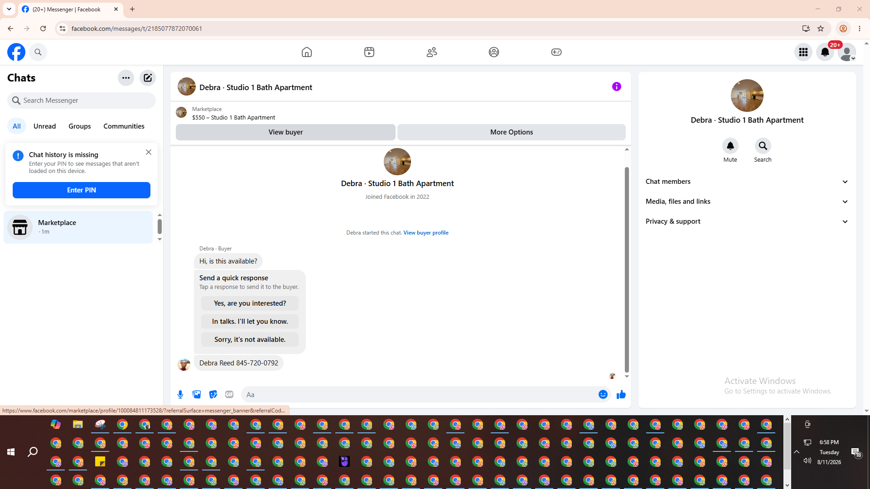870x489 pixels.
Task: Bookmark this page with the star icon
Action: [x=821, y=29]
